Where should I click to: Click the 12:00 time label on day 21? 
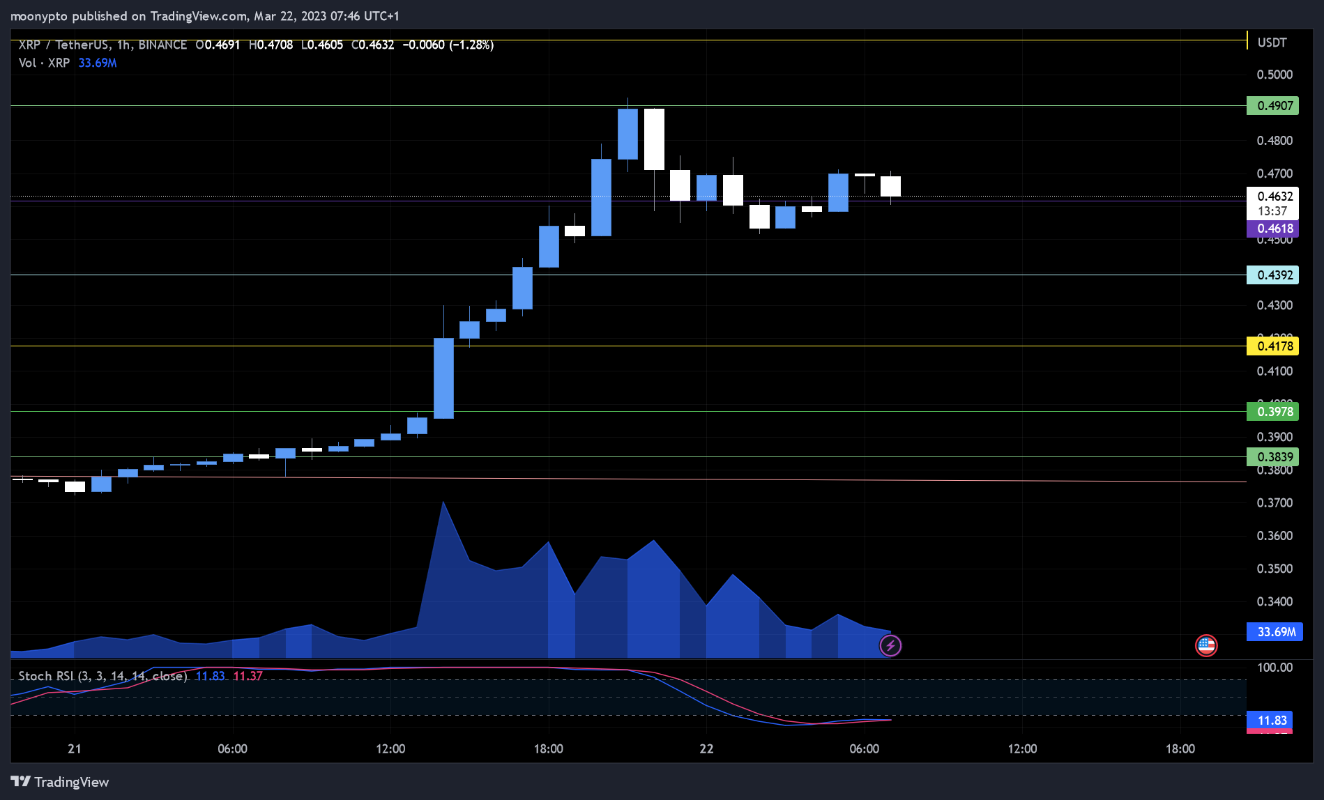[x=390, y=749]
